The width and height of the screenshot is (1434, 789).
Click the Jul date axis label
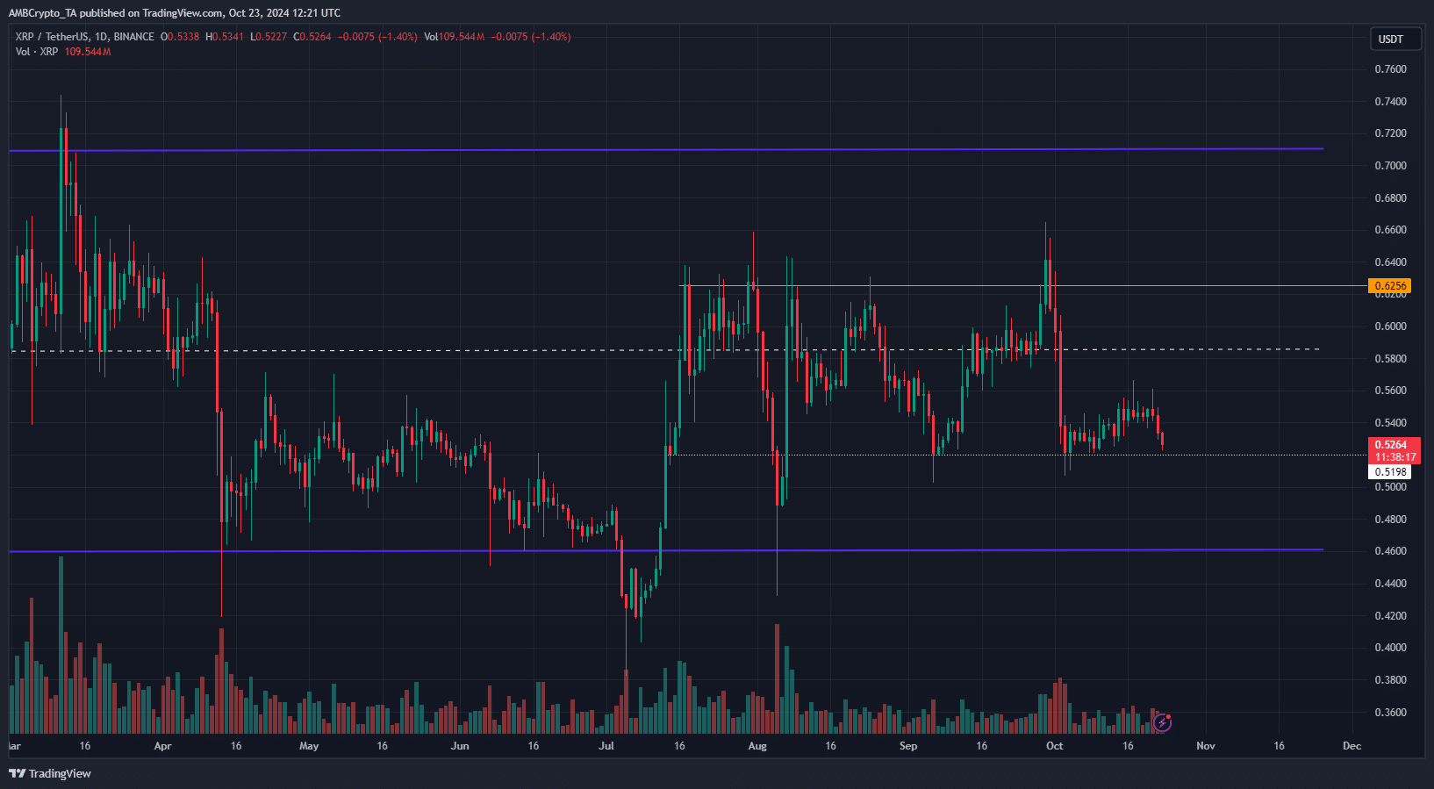tap(606, 746)
